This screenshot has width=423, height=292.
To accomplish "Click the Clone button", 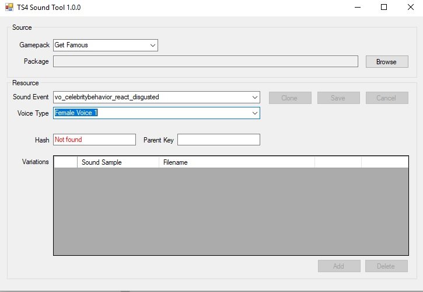I will click(x=290, y=98).
